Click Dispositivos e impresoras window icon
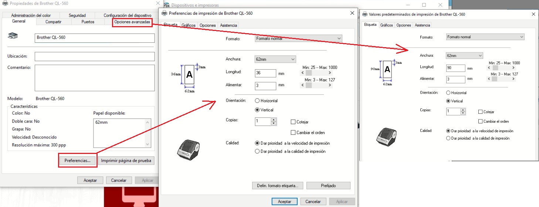 [166, 5]
